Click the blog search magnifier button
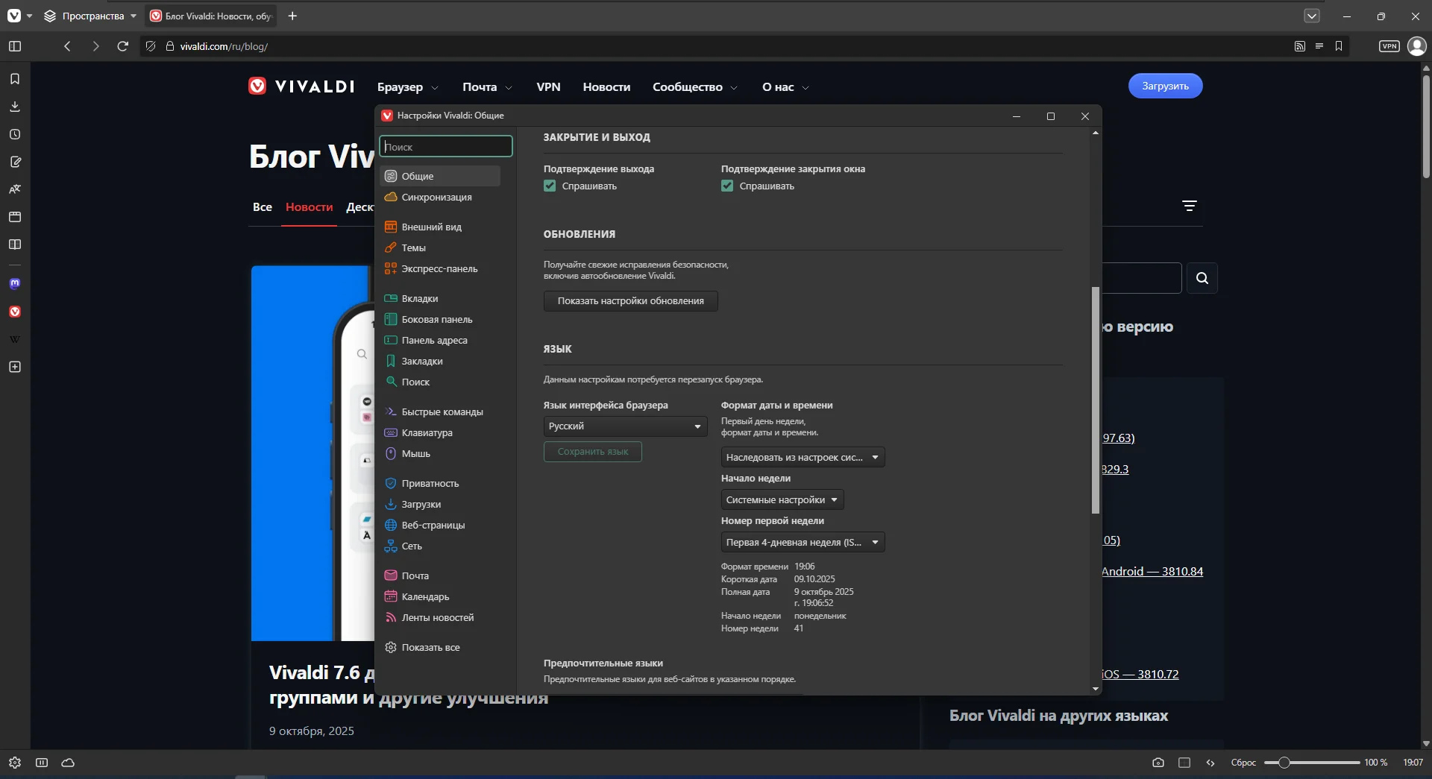Viewport: 1432px width, 779px height. [1202, 278]
